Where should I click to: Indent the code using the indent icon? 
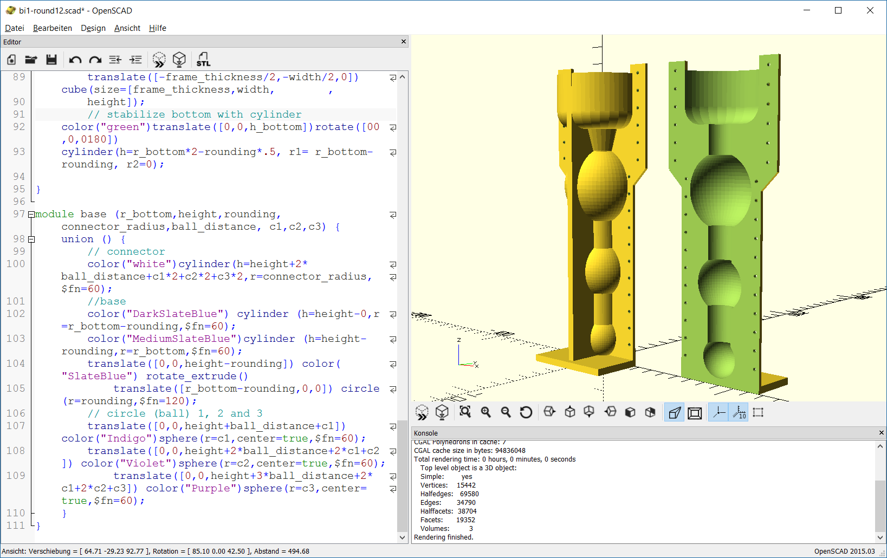pos(135,60)
